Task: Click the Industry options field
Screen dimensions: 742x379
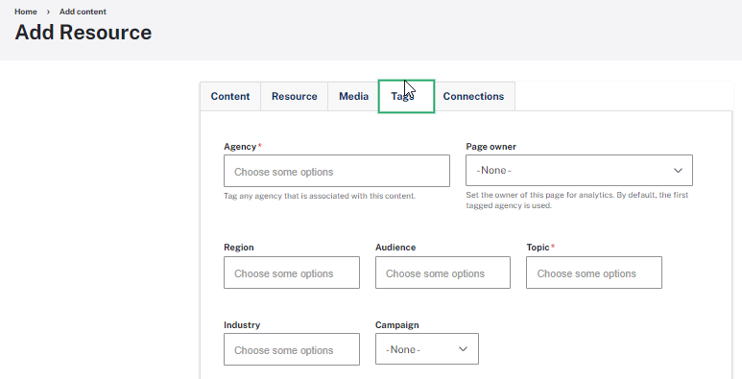Action: (292, 349)
